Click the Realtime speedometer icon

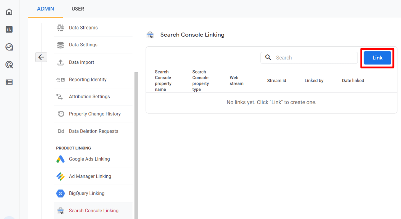(9, 47)
